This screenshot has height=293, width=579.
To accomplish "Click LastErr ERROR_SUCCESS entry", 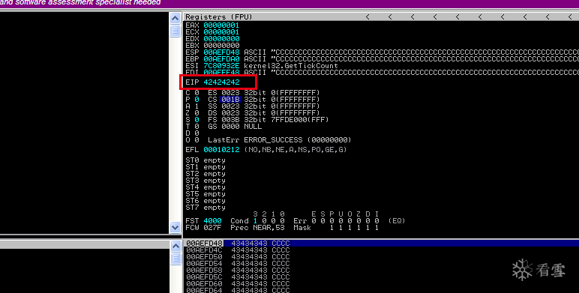I will point(280,140).
